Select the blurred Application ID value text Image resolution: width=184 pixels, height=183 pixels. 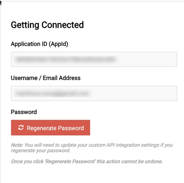(x=66, y=59)
